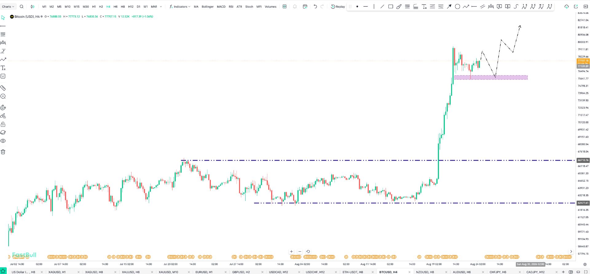Select the trend line drawing tool
Image resolution: width=590 pixels, height=274 pixels.
point(382,6)
